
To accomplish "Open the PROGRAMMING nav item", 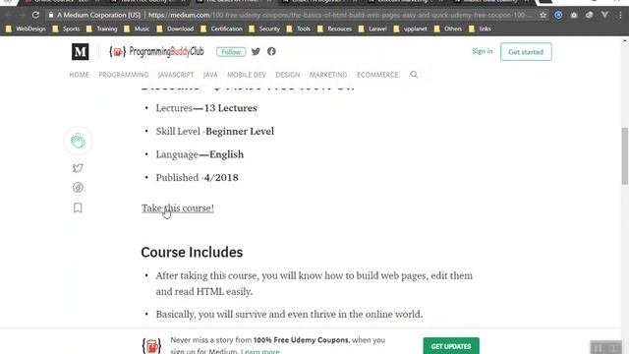I will tap(124, 75).
